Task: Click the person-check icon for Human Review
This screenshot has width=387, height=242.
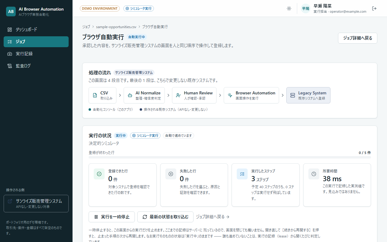Action: [178, 95]
